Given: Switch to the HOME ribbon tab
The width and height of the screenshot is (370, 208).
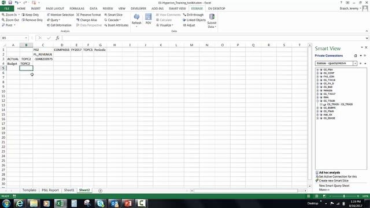Looking at the screenshot, I should point(21,9).
